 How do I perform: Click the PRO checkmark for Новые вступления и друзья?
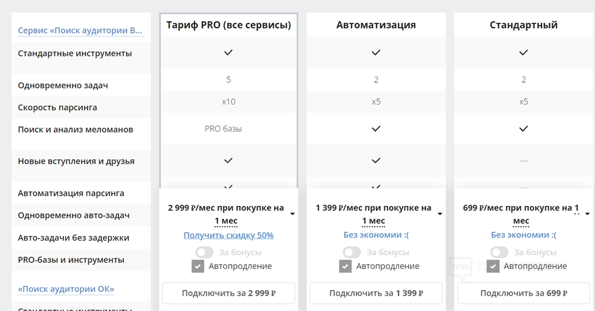coord(228,161)
